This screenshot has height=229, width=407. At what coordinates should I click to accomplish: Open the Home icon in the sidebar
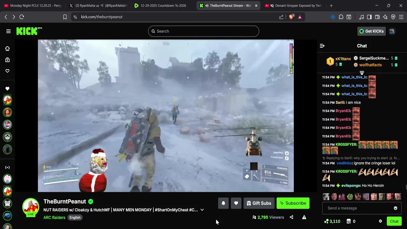[x=7, y=48]
